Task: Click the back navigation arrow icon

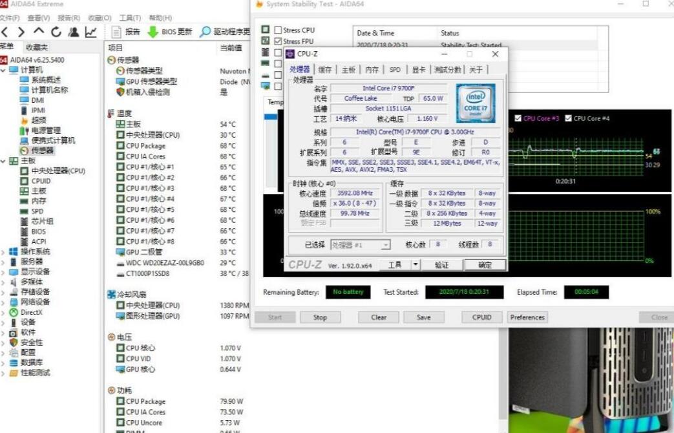Action: [x=5, y=32]
